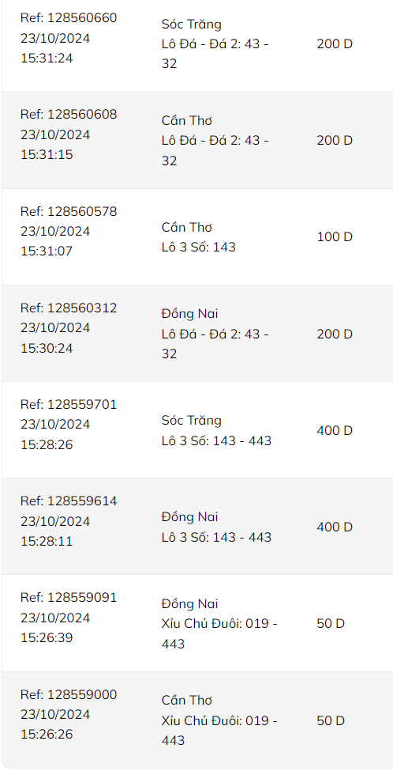Select Cần Thơ Lô Đá - Đá 2 entry
The width and height of the screenshot is (393, 771).
[215, 140]
